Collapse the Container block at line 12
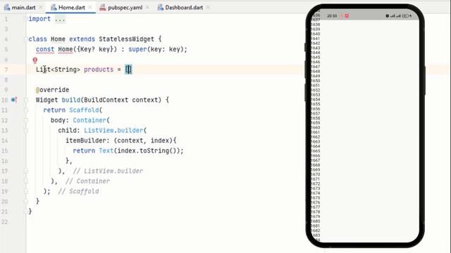 (x=25, y=120)
